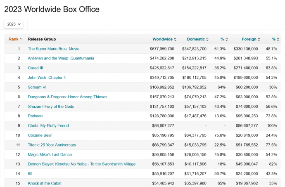
Task: Open the Creed III link
Action: pyautogui.click(x=36, y=68)
